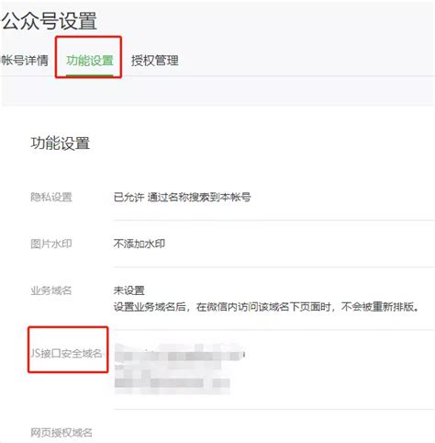Click the 公众号设置 page title
The image size is (435, 443).
(x=49, y=20)
